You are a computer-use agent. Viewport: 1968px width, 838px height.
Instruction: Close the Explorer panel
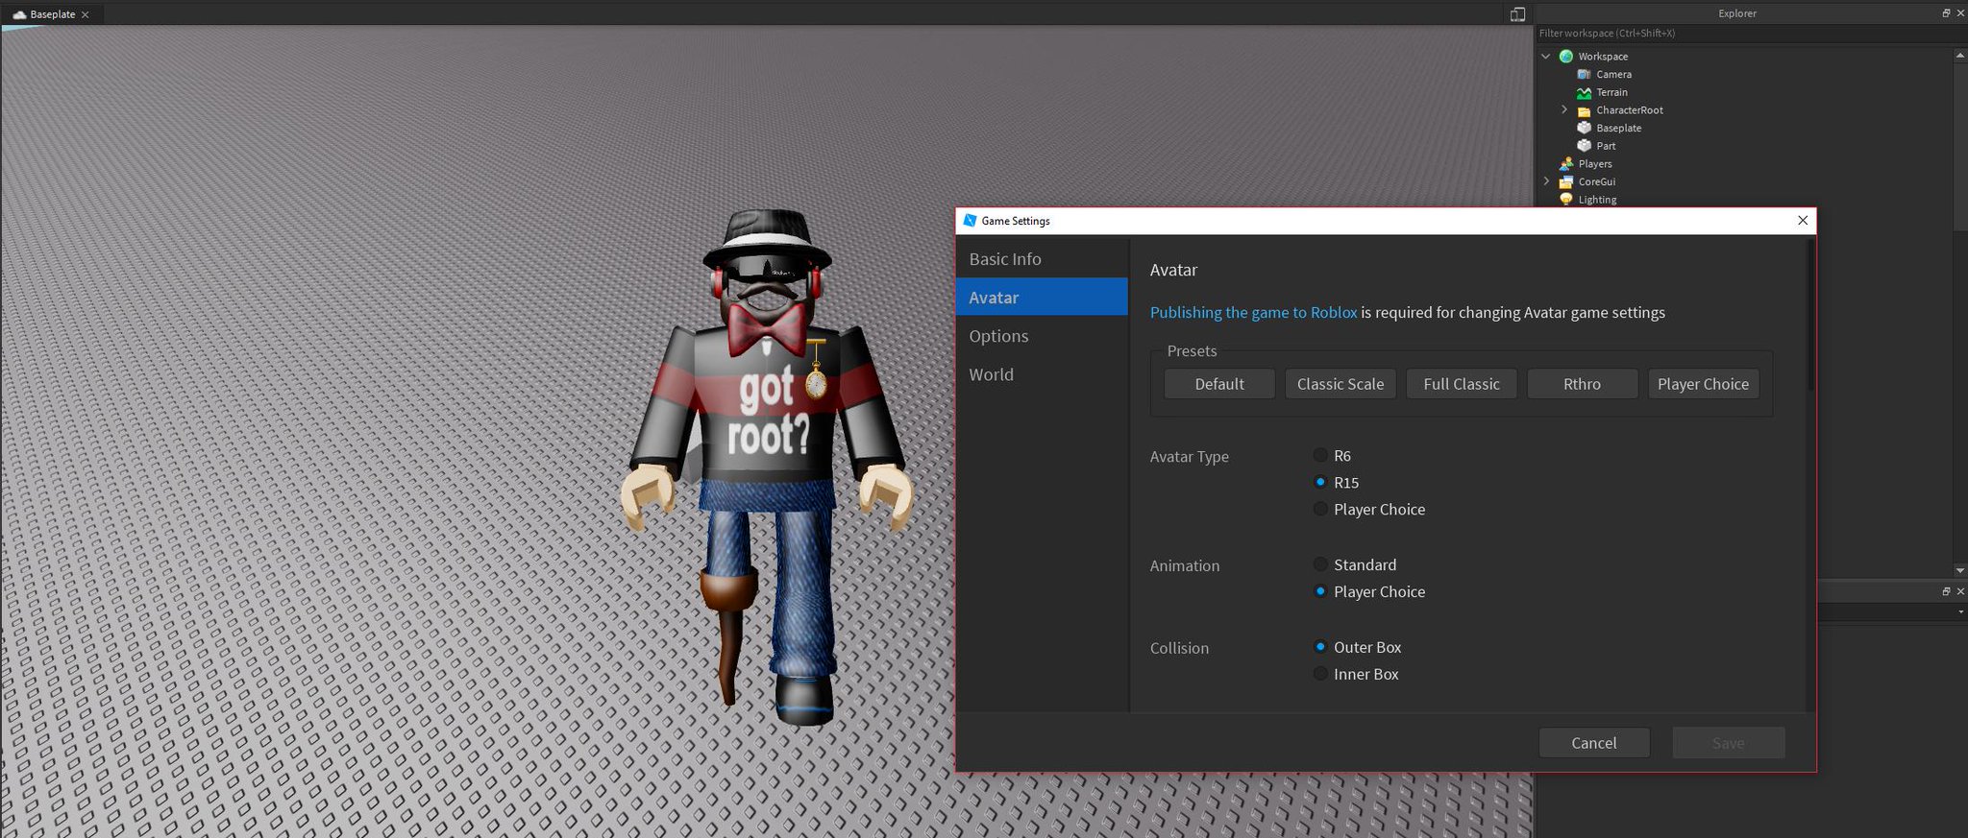coord(1960,13)
